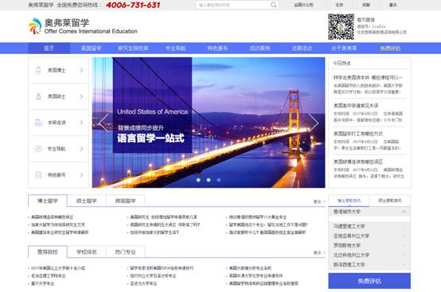Select the second carousel dot indicator
The height and width of the screenshot is (292, 441).
[209, 180]
